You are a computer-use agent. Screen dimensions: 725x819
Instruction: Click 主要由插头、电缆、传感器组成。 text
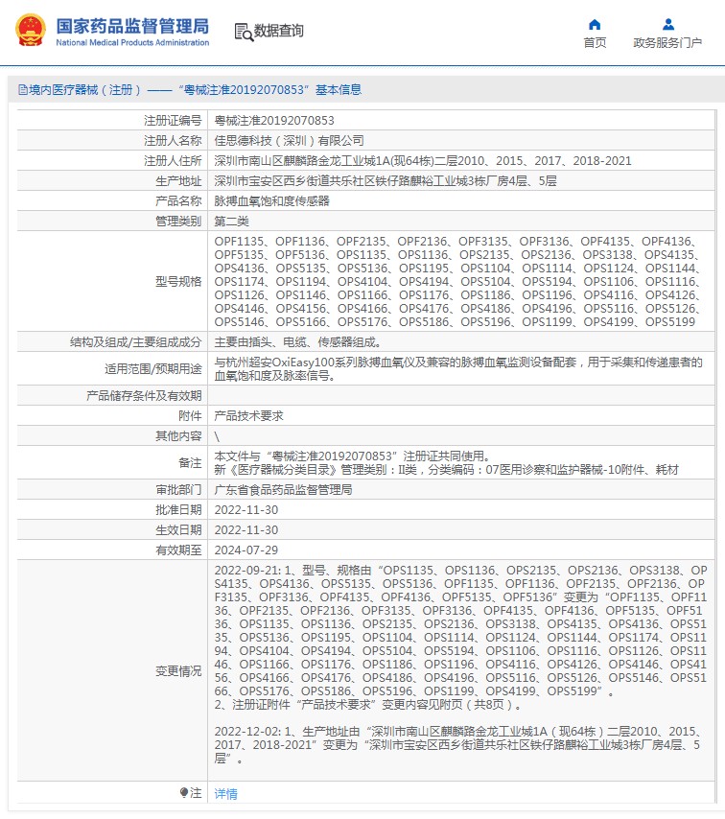coord(297,342)
